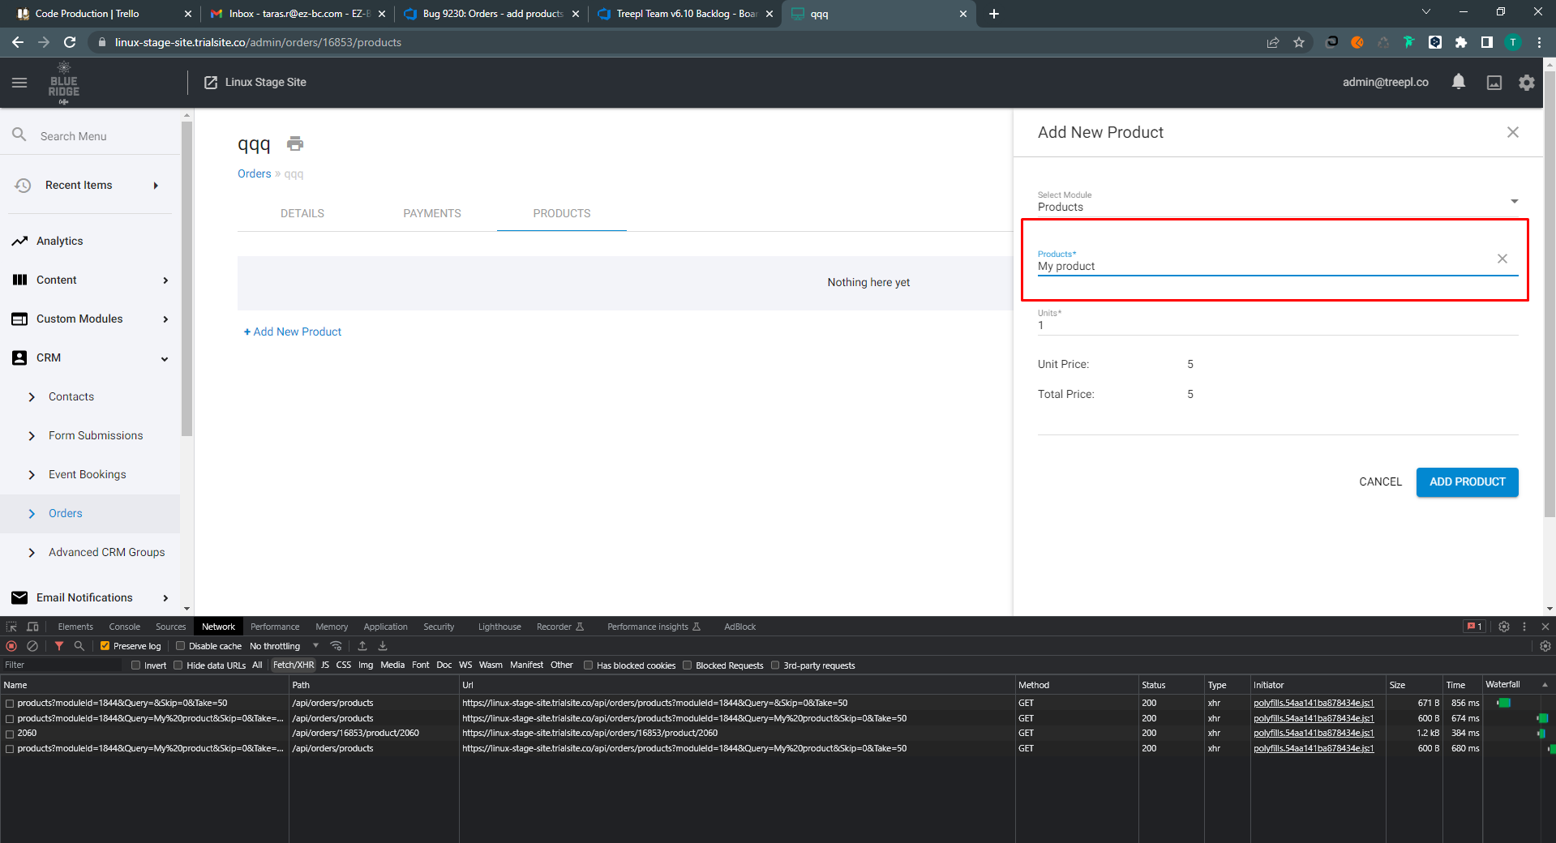1556x843 pixels.
Task: Export HAR with the download icon
Action: [x=383, y=646]
